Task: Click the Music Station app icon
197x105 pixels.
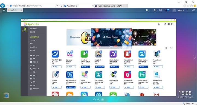Action: (113, 54)
